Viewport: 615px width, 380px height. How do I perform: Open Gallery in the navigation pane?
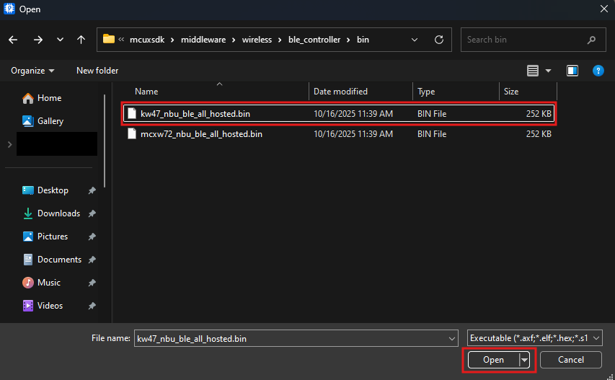click(50, 121)
